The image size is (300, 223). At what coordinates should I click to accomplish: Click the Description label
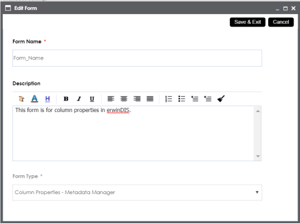tap(27, 83)
